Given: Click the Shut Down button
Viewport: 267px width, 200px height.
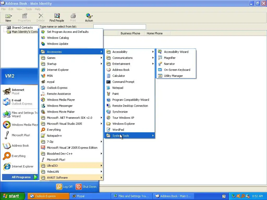Looking at the screenshot, I should 86,186.
